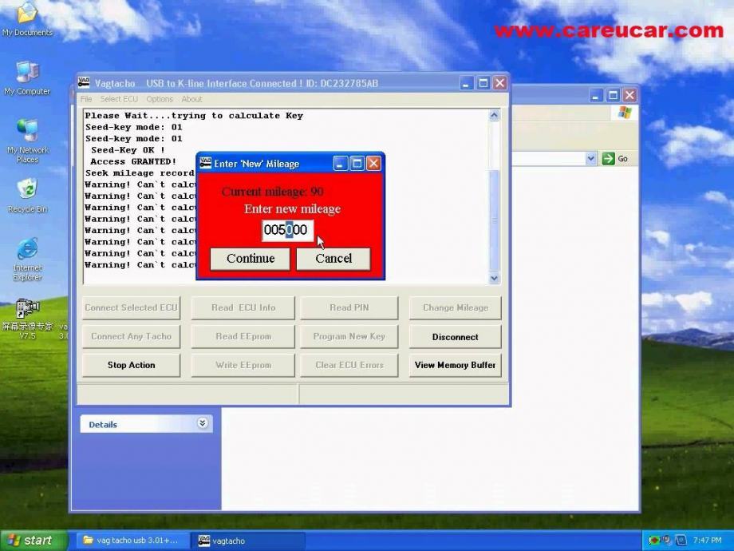
Task: Click the Connect Selected ECU button
Action: click(x=131, y=307)
